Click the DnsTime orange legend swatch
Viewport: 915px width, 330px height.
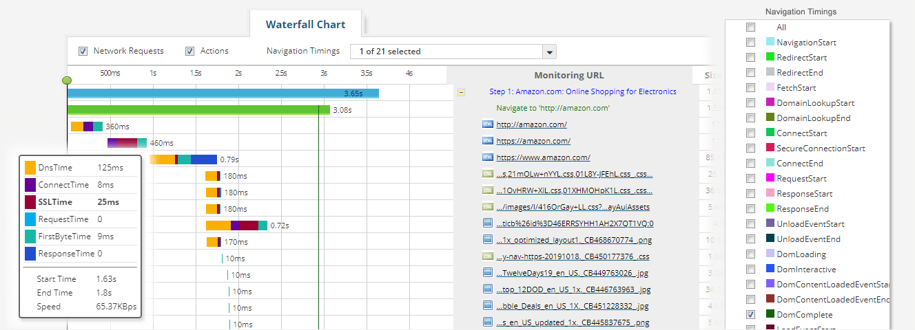point(30,168)
